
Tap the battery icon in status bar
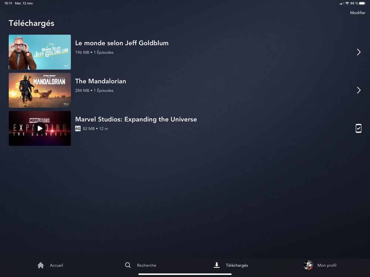coord(362,3)
